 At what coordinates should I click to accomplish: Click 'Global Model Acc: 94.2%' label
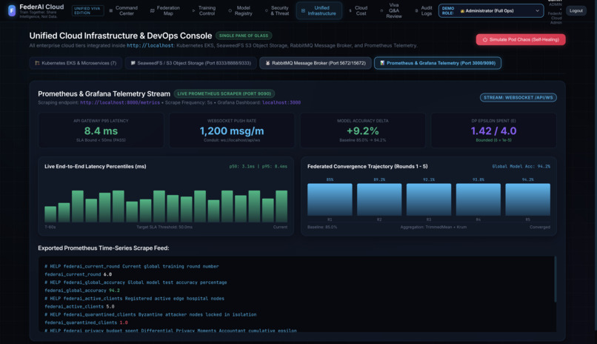(x=521, y=167)
